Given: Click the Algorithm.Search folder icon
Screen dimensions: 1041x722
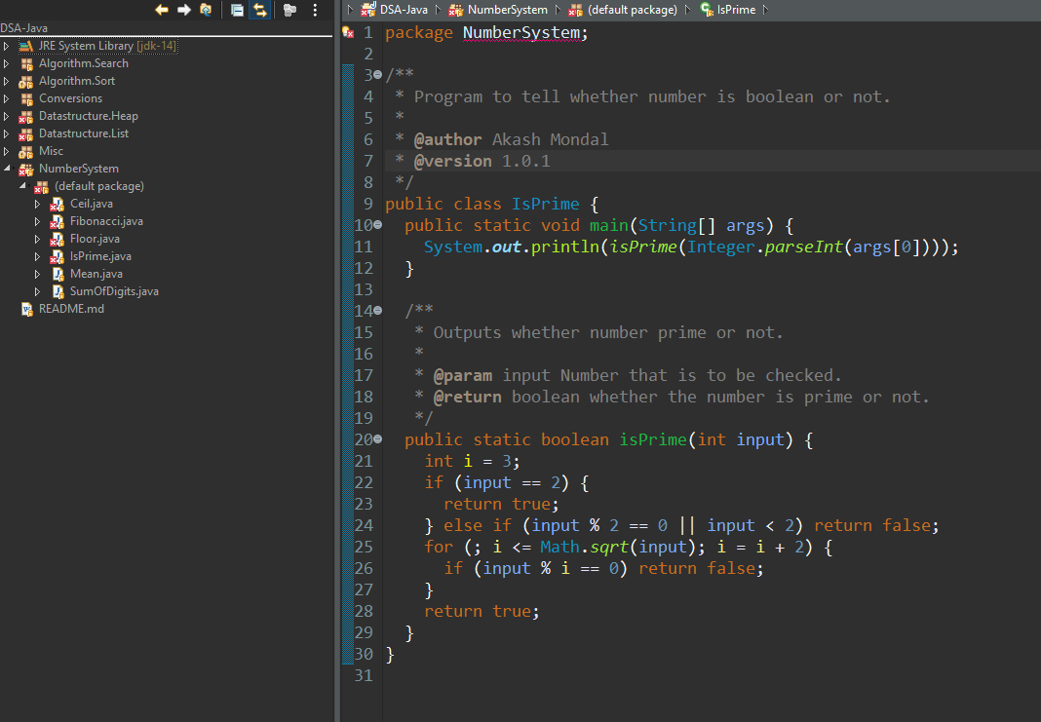Looking at the screenshot, I should click(26, 63).
